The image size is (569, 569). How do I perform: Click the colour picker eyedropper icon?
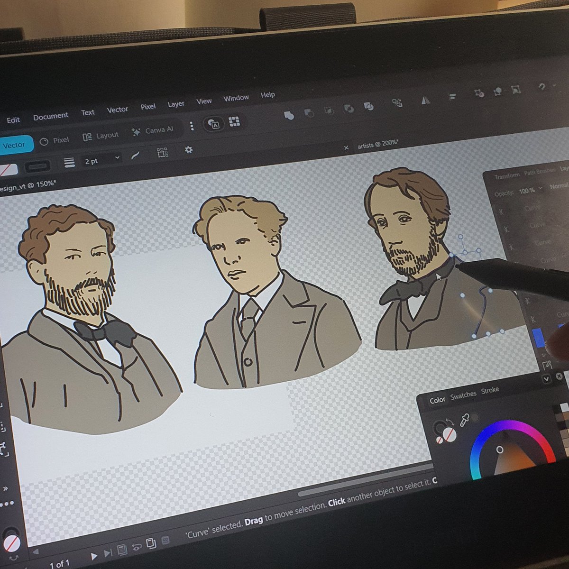(464, 420)
